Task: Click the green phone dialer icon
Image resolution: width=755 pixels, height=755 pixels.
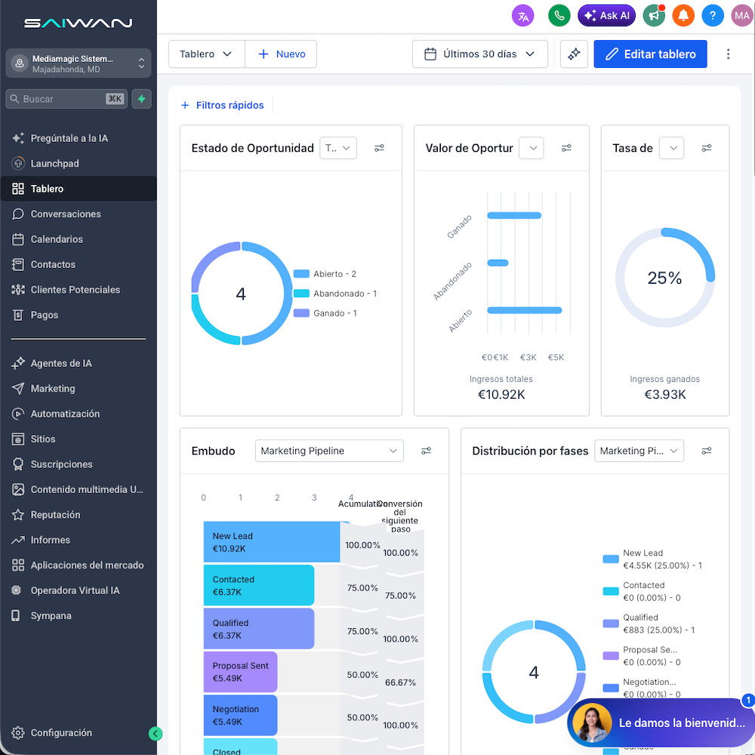Action: [559, 16]
